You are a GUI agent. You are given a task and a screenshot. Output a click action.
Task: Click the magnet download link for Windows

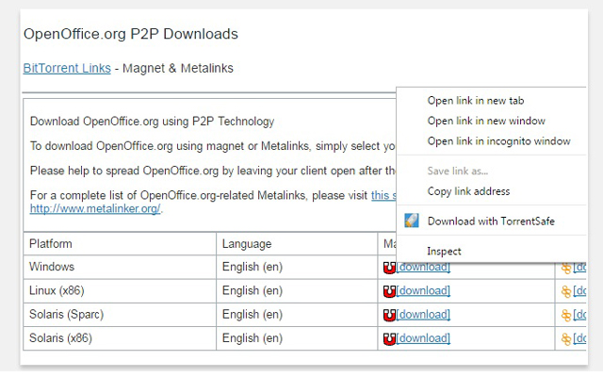[x=423, y=268]
